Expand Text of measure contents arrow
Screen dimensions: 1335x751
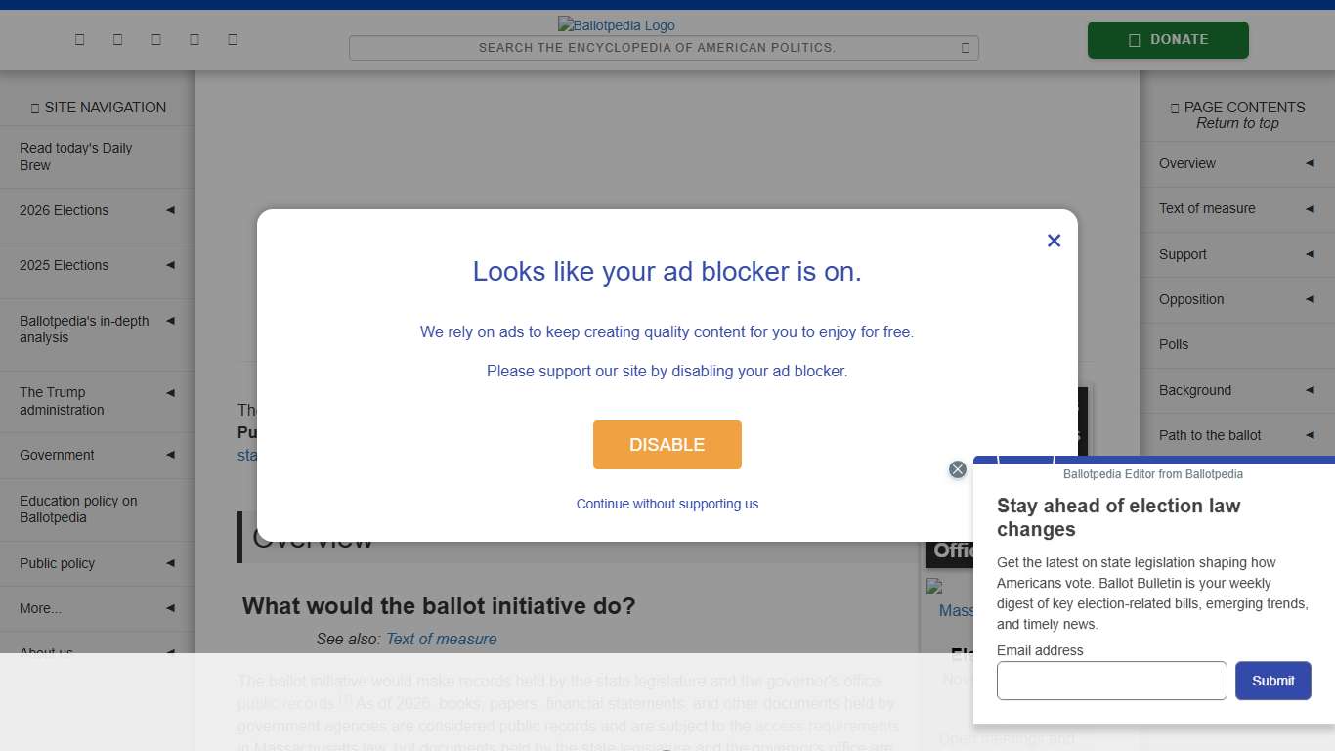tap(1310, 208)
